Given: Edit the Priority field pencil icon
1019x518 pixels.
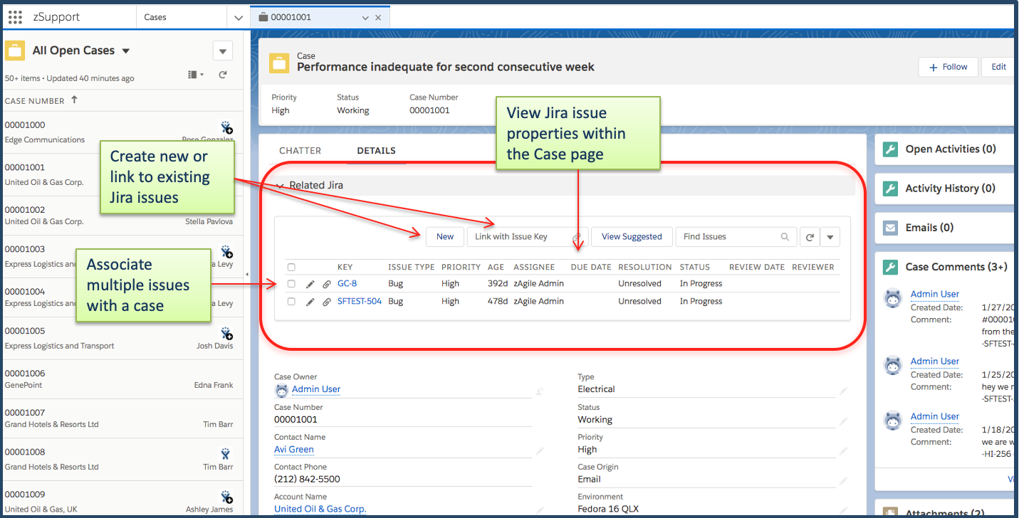Looking at the screenshot, I should click(844, 451).
